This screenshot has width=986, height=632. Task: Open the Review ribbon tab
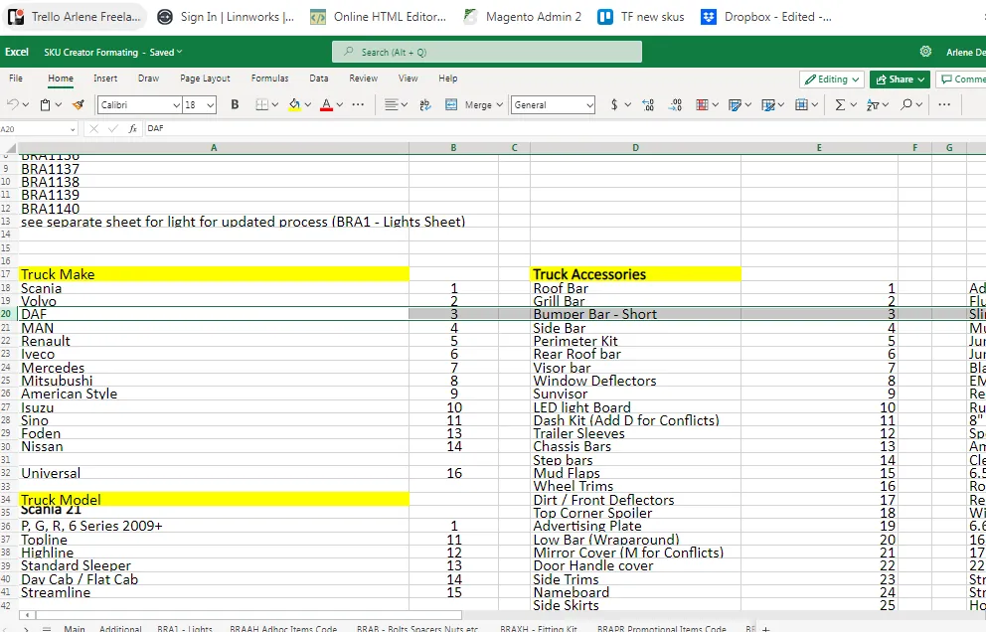point(364,78)
